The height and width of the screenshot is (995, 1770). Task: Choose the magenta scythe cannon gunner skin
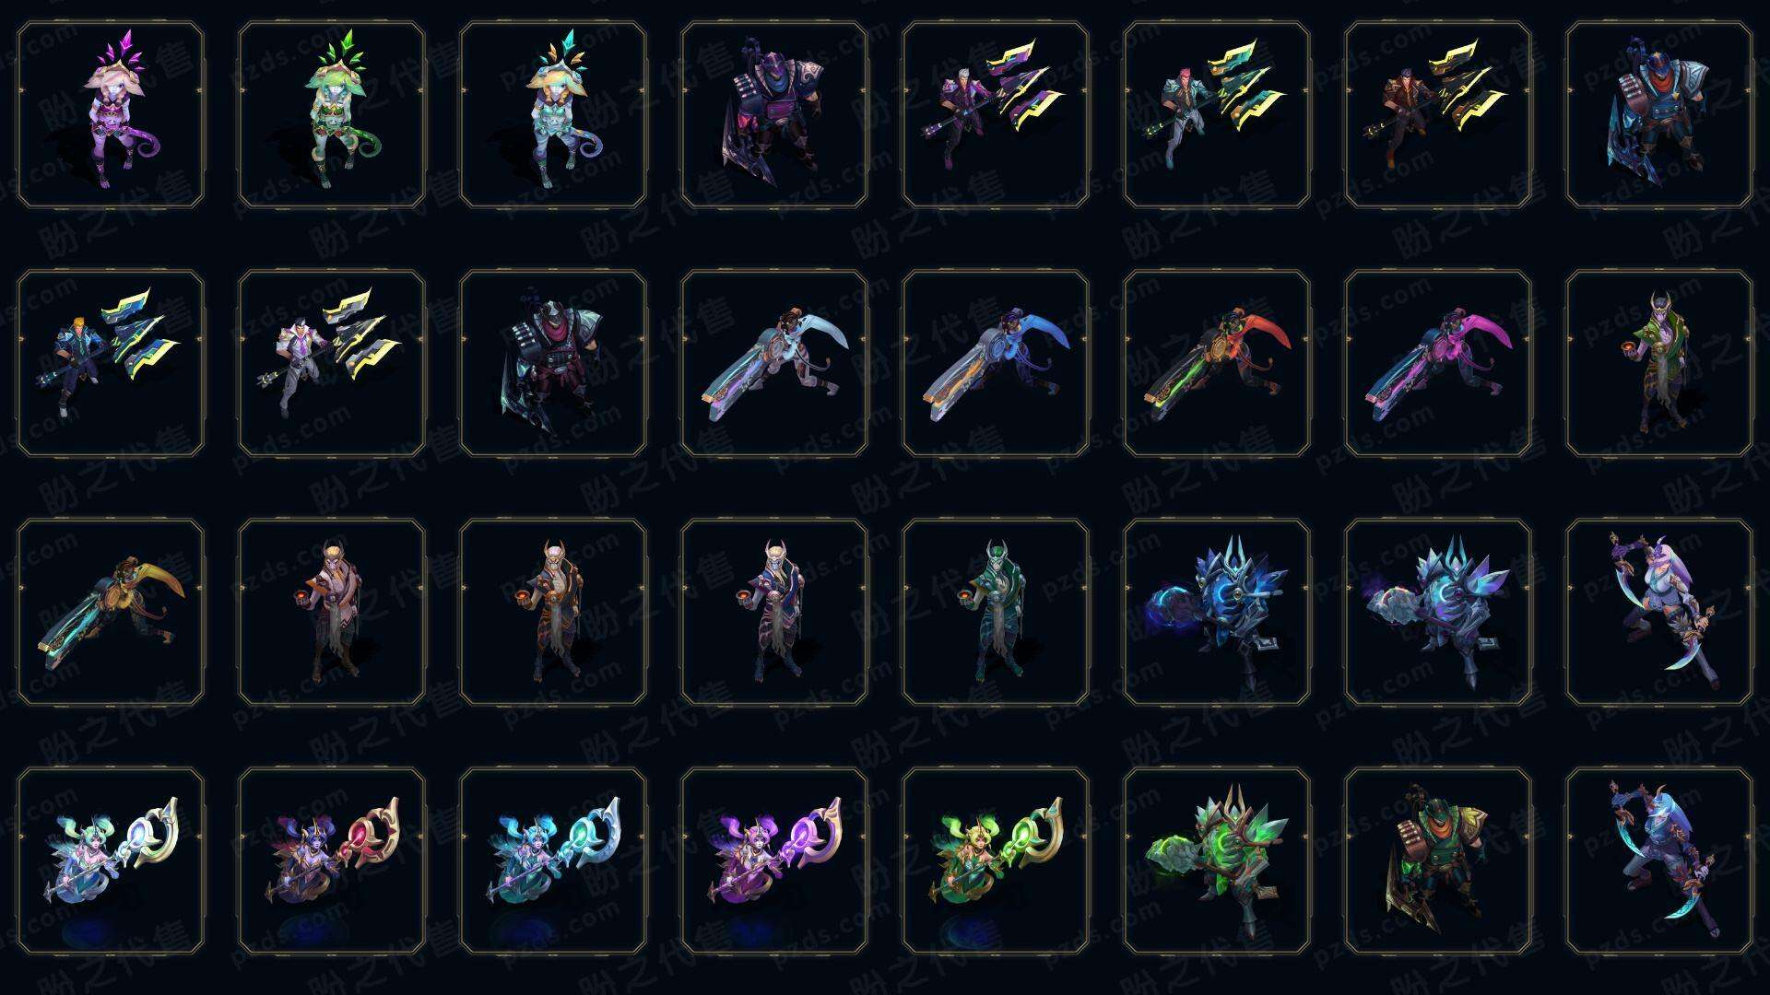(1438, 363)
